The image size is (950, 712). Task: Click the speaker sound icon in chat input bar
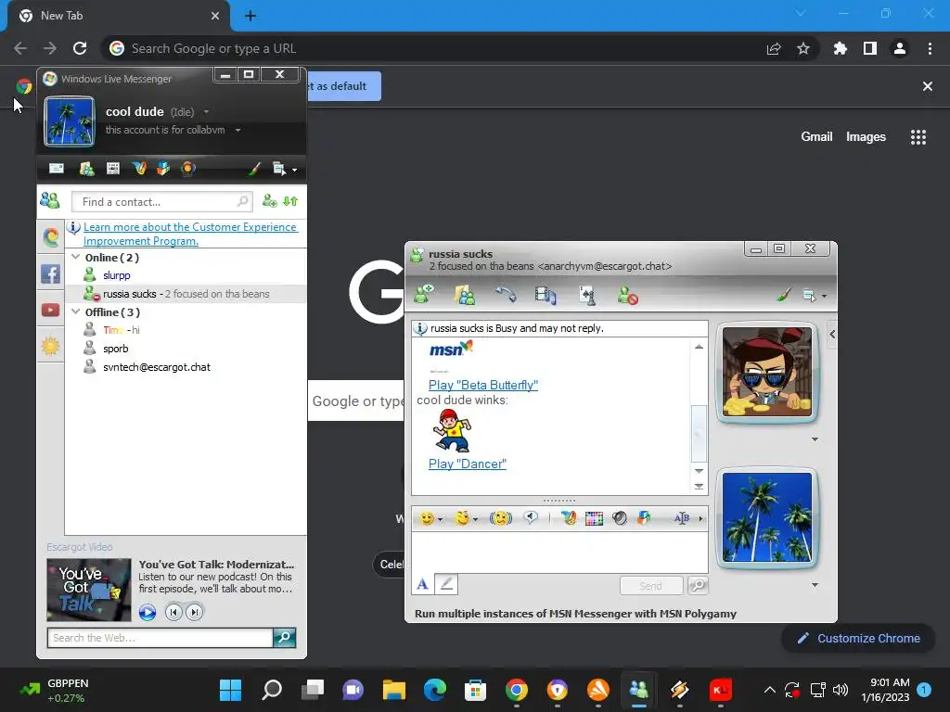pyautogui.click(x=619, y=518)
